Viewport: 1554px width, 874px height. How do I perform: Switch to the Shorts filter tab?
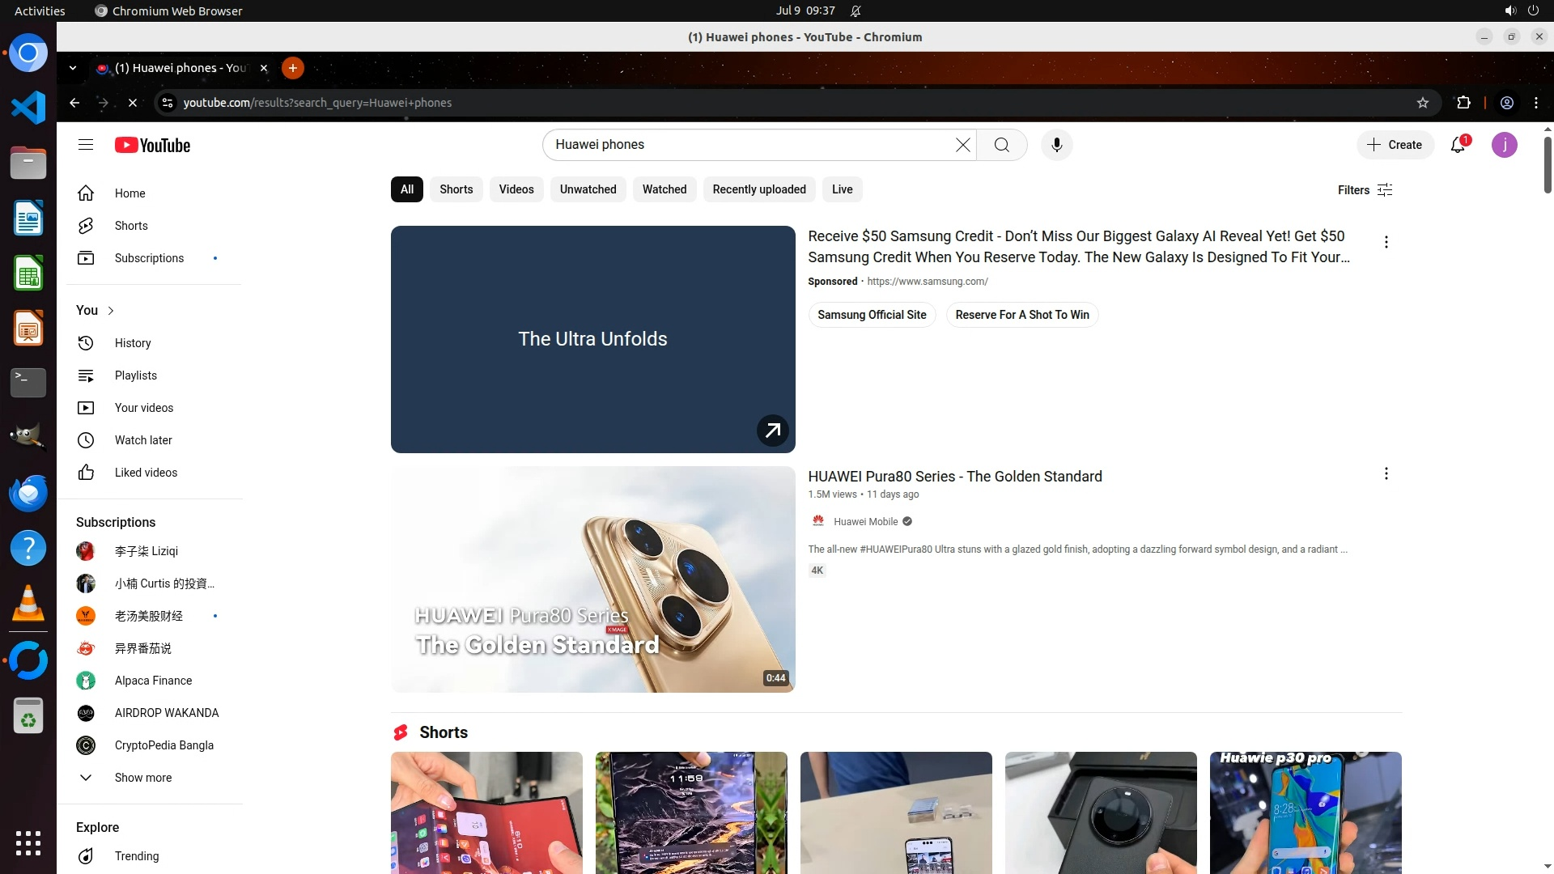pos(456,189)
